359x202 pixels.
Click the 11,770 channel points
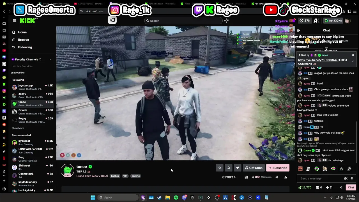pos(305,187)
